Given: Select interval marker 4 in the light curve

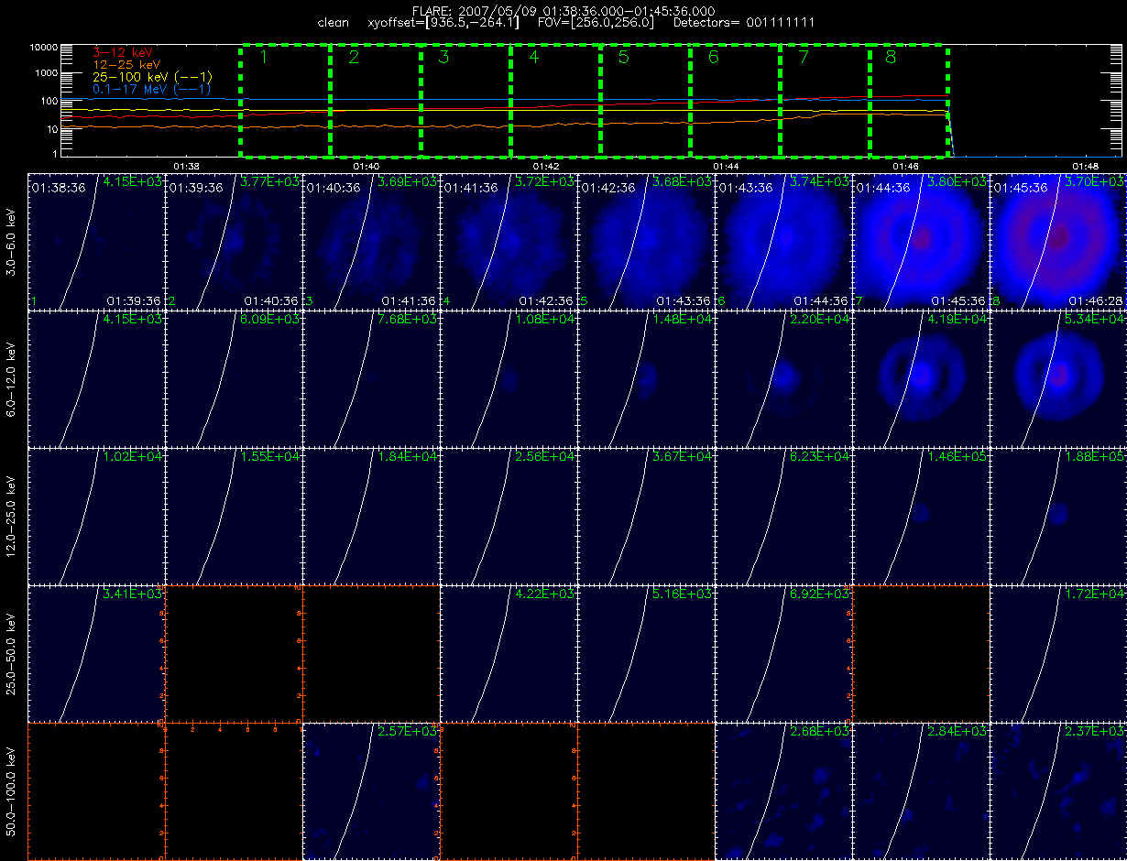Looking at the screenshot, I should coord(534,58).
